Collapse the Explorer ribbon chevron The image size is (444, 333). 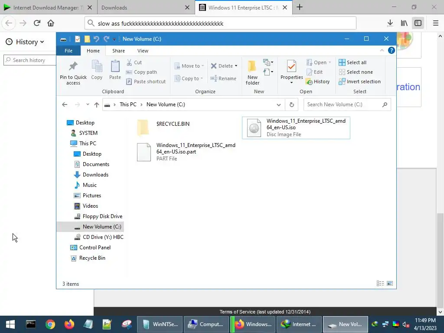[x=382, y=50]
